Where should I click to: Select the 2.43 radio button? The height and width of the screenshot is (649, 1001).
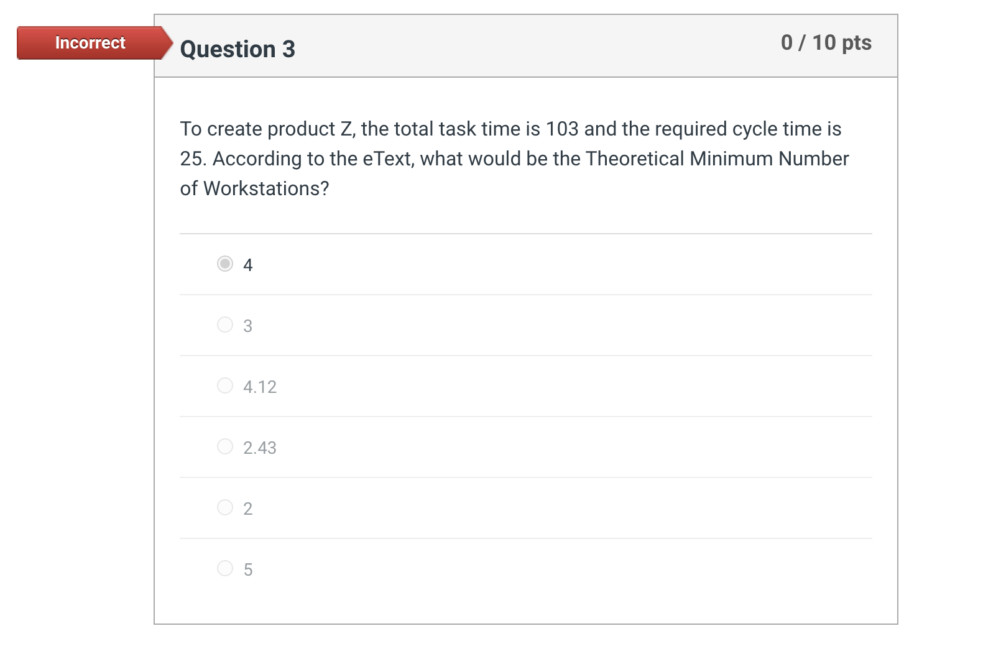tap(224, 446)
